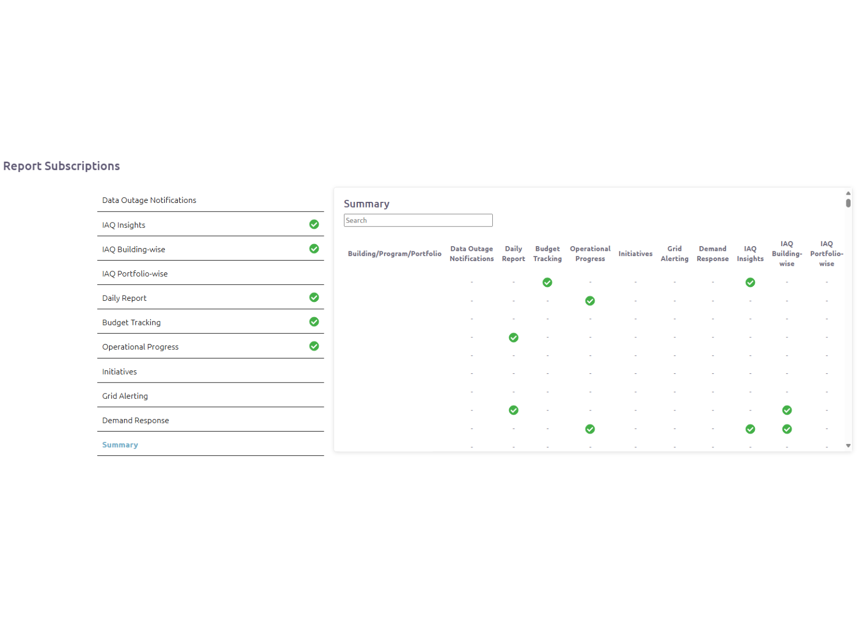Select Demand Response report
This screenshot has height=618, width=865.
coord(211,420)
